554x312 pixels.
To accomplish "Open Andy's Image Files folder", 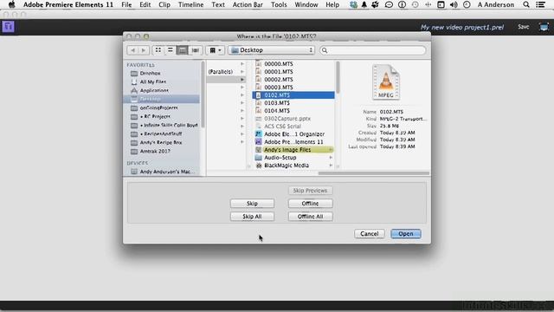I will [x=293, y=150].
